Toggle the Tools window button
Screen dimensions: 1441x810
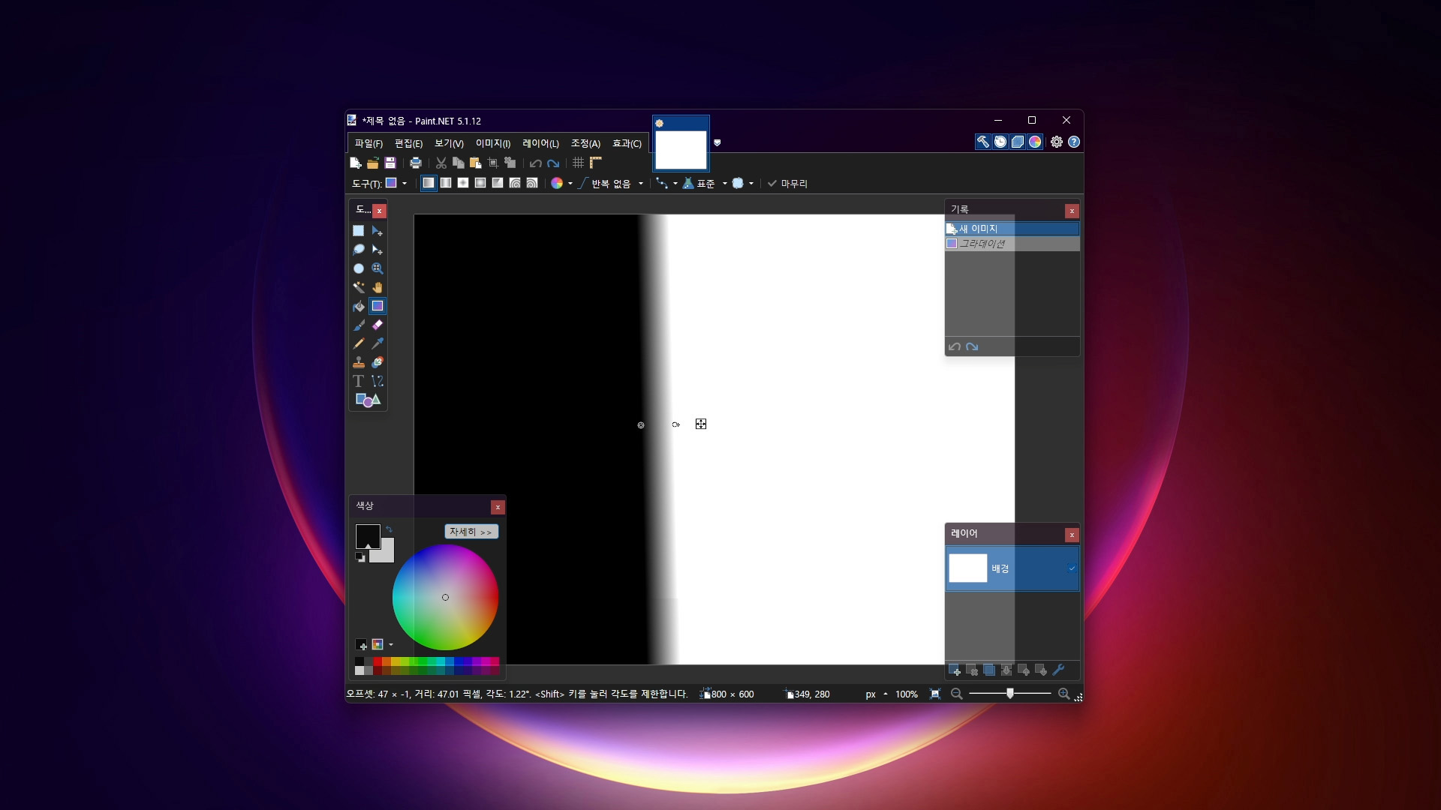pos(983,142)
